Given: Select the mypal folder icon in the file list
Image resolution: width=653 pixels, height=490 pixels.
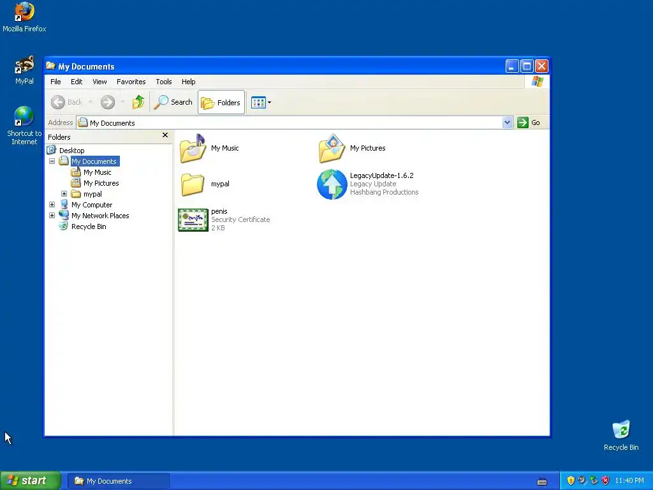Looking at the screenshot, I should pos(193,184).
